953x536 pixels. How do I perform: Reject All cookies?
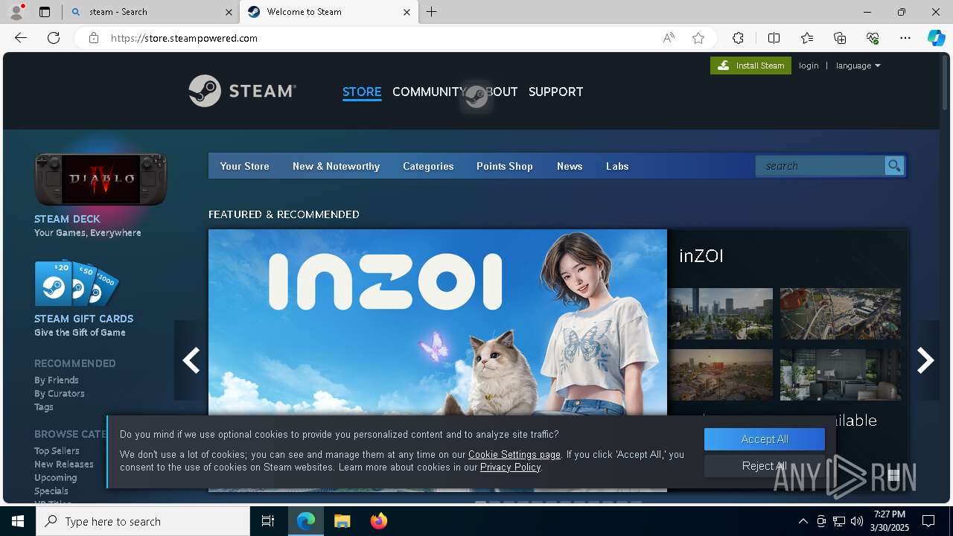765,466
